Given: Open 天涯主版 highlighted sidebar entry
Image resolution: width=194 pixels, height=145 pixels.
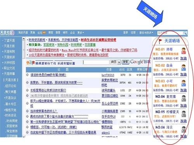Looking at the screenshot, I should point(11,80).
